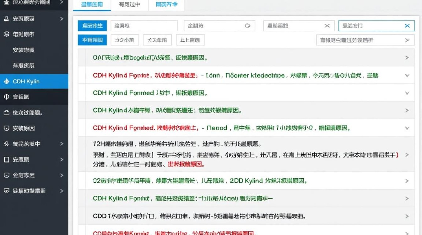
Task: Click the gray X icon in the third filter field
Action: point(327,26)
